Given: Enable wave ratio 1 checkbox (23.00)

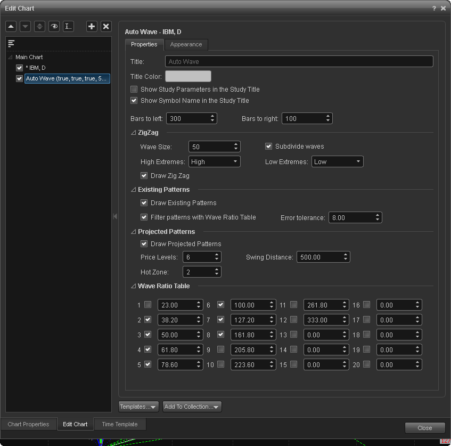Looking at the screenshot, I should click(148, 305).
